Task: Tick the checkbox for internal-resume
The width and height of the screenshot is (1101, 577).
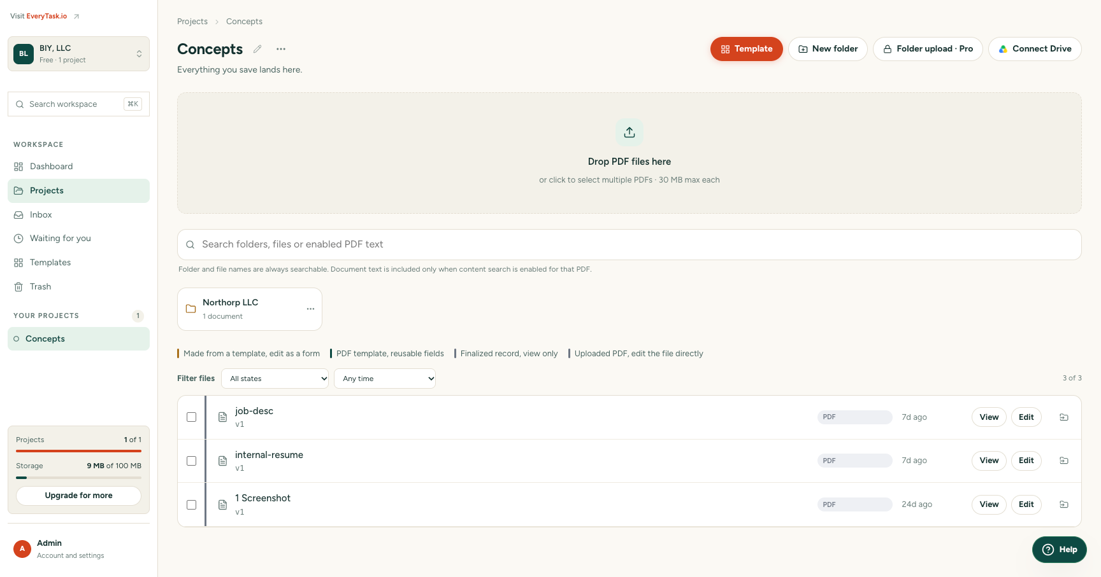Action: pyautogui.click(x=191, y=461)
